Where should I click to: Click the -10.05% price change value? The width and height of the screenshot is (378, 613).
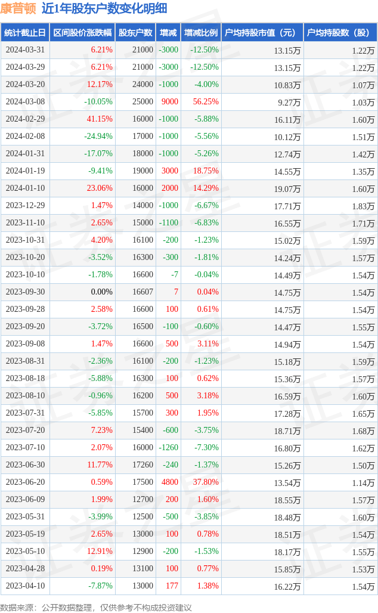[x=98, y=101]
